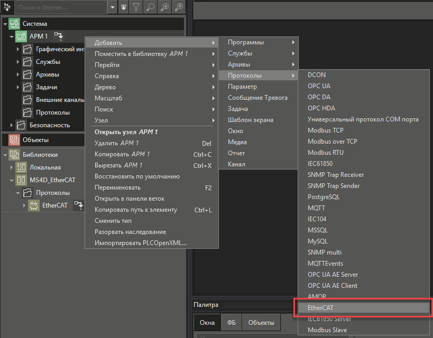
Task: Switch to the Объекты palette tab
Action: (261, 322)
